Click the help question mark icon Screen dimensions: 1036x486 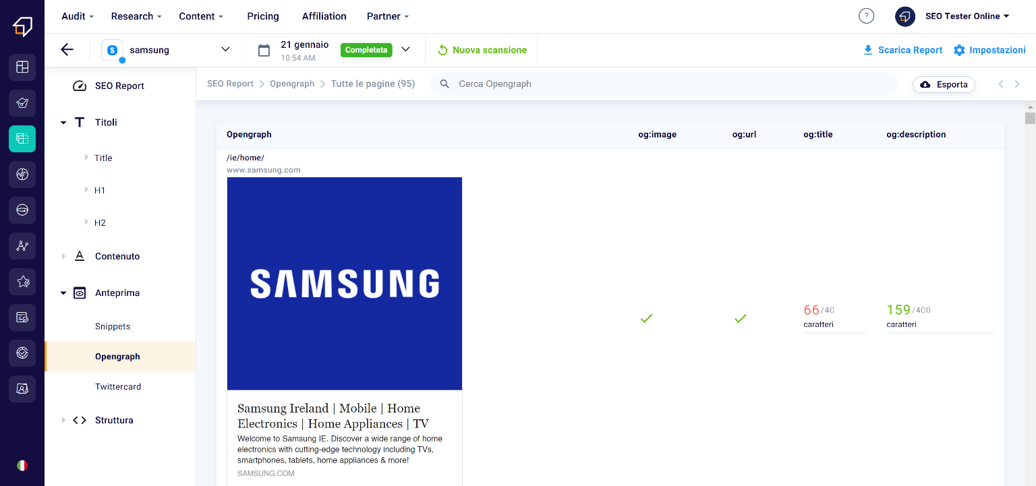pyautogui.click(x=866, y=16)
